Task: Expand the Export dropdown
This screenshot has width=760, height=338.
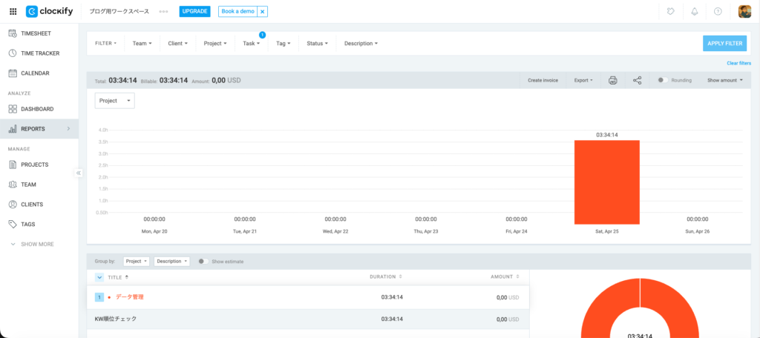Action: (583, 80)
